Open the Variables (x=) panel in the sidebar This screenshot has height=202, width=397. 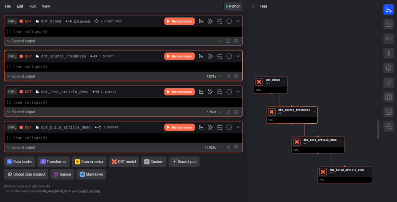388,39
